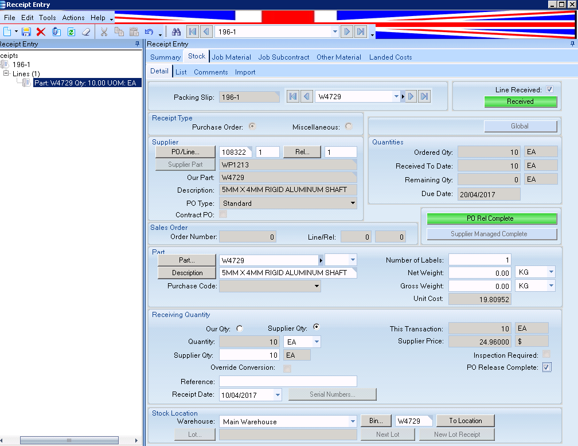This screenshot has height=446, width=578.
Task: Click the Supplier Qty input field
Action: pyautogui.click(x=249, y=355)
